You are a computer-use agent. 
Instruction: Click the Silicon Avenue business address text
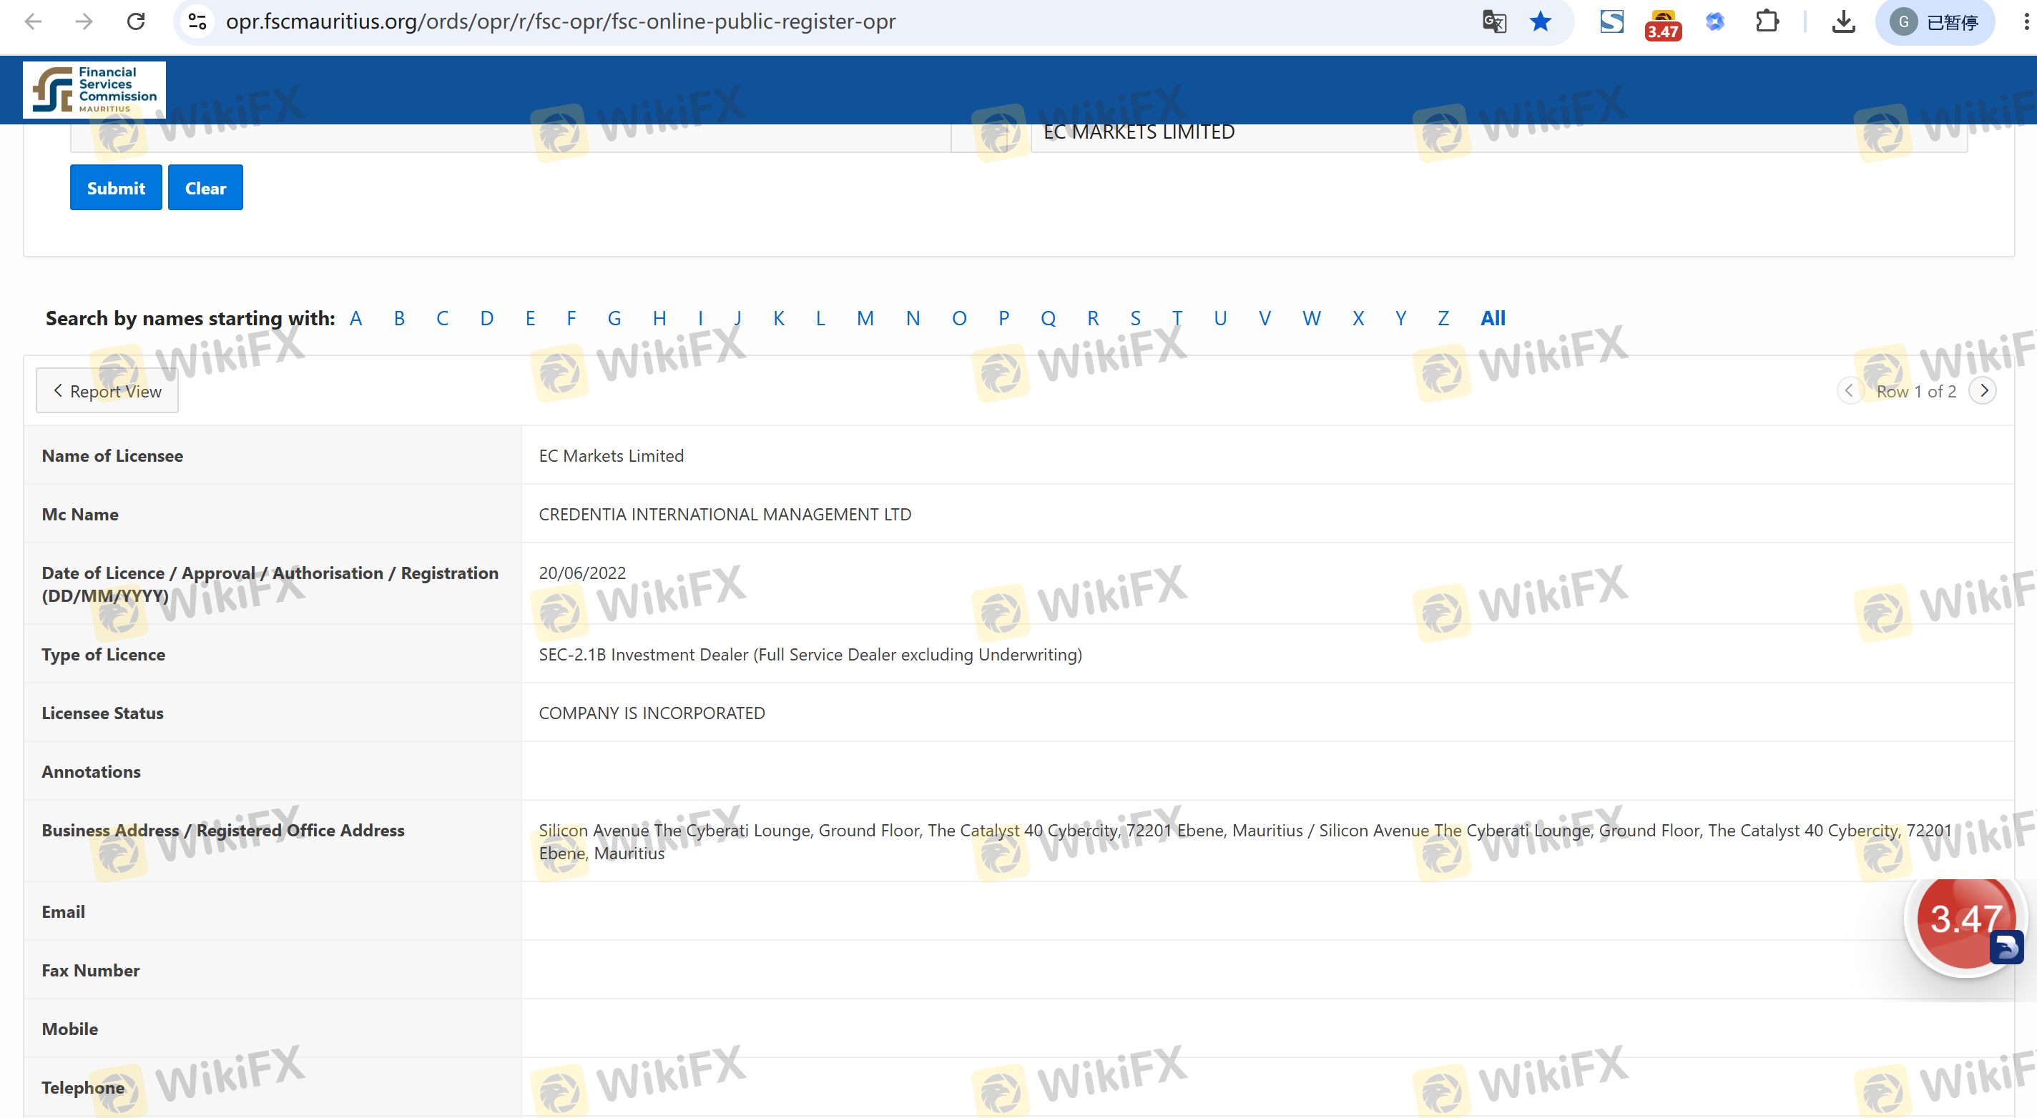[x=1245, y=841]
